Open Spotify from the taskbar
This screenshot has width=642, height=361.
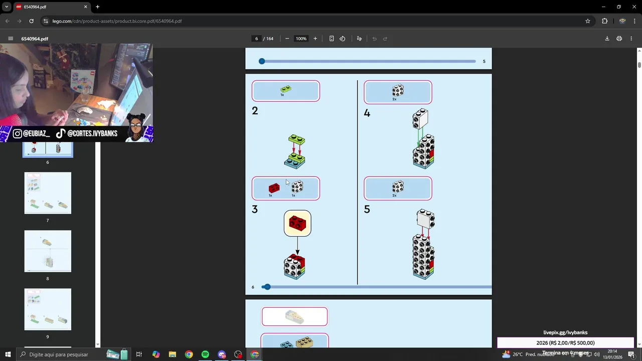205,354
